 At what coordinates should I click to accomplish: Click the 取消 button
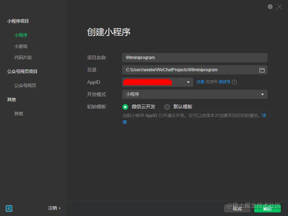point(237,209)
